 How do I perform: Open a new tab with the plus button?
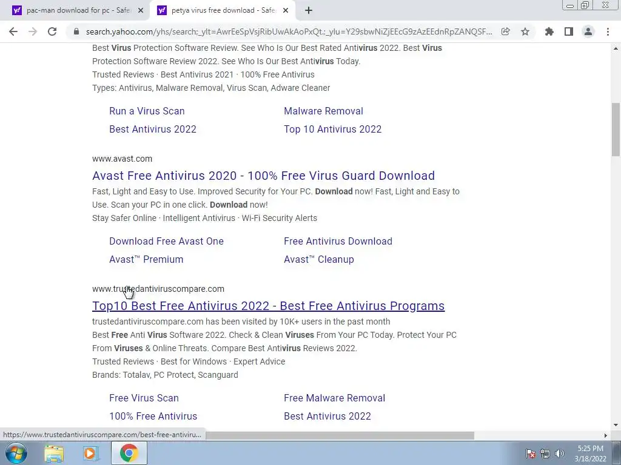[x=309, y=11]
